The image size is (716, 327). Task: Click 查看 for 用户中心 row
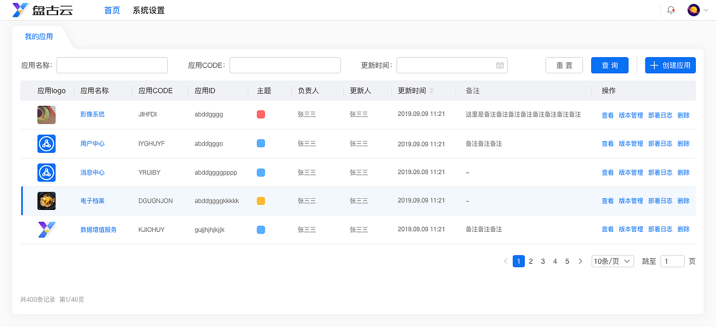607,144
